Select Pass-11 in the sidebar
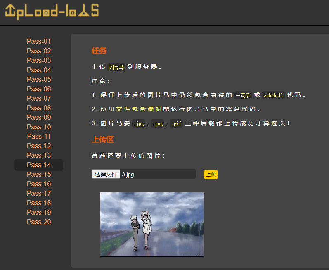 [39, 136]
